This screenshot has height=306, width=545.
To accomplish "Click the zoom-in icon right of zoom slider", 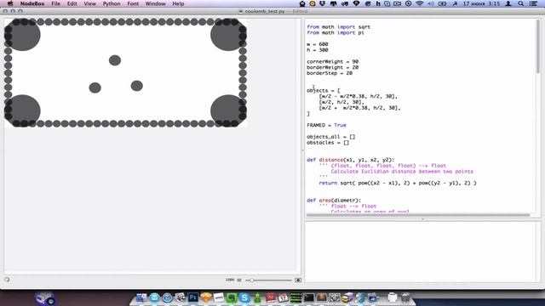I will point(298,280).
